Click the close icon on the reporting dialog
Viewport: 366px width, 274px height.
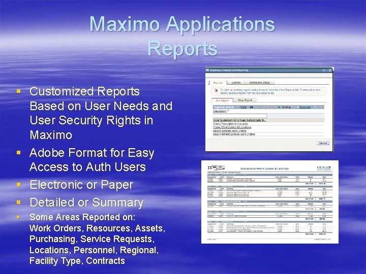click(330, 70)
